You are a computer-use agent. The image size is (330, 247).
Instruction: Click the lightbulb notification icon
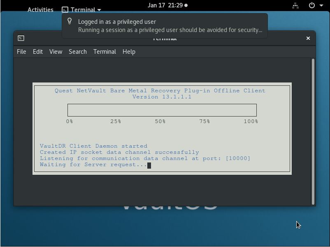(70, 21)
